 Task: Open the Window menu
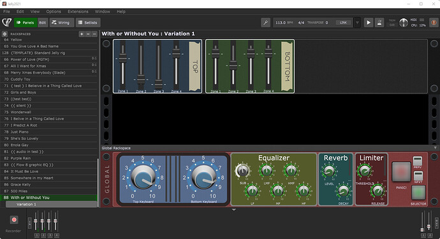pos(102,11)
